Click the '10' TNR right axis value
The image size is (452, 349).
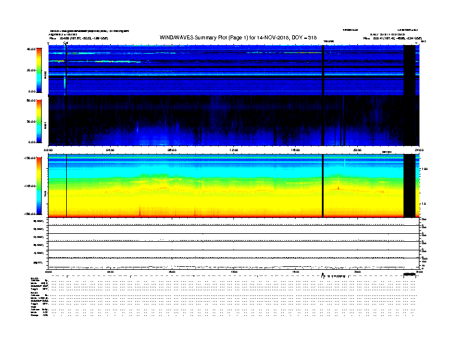[423, 204]
